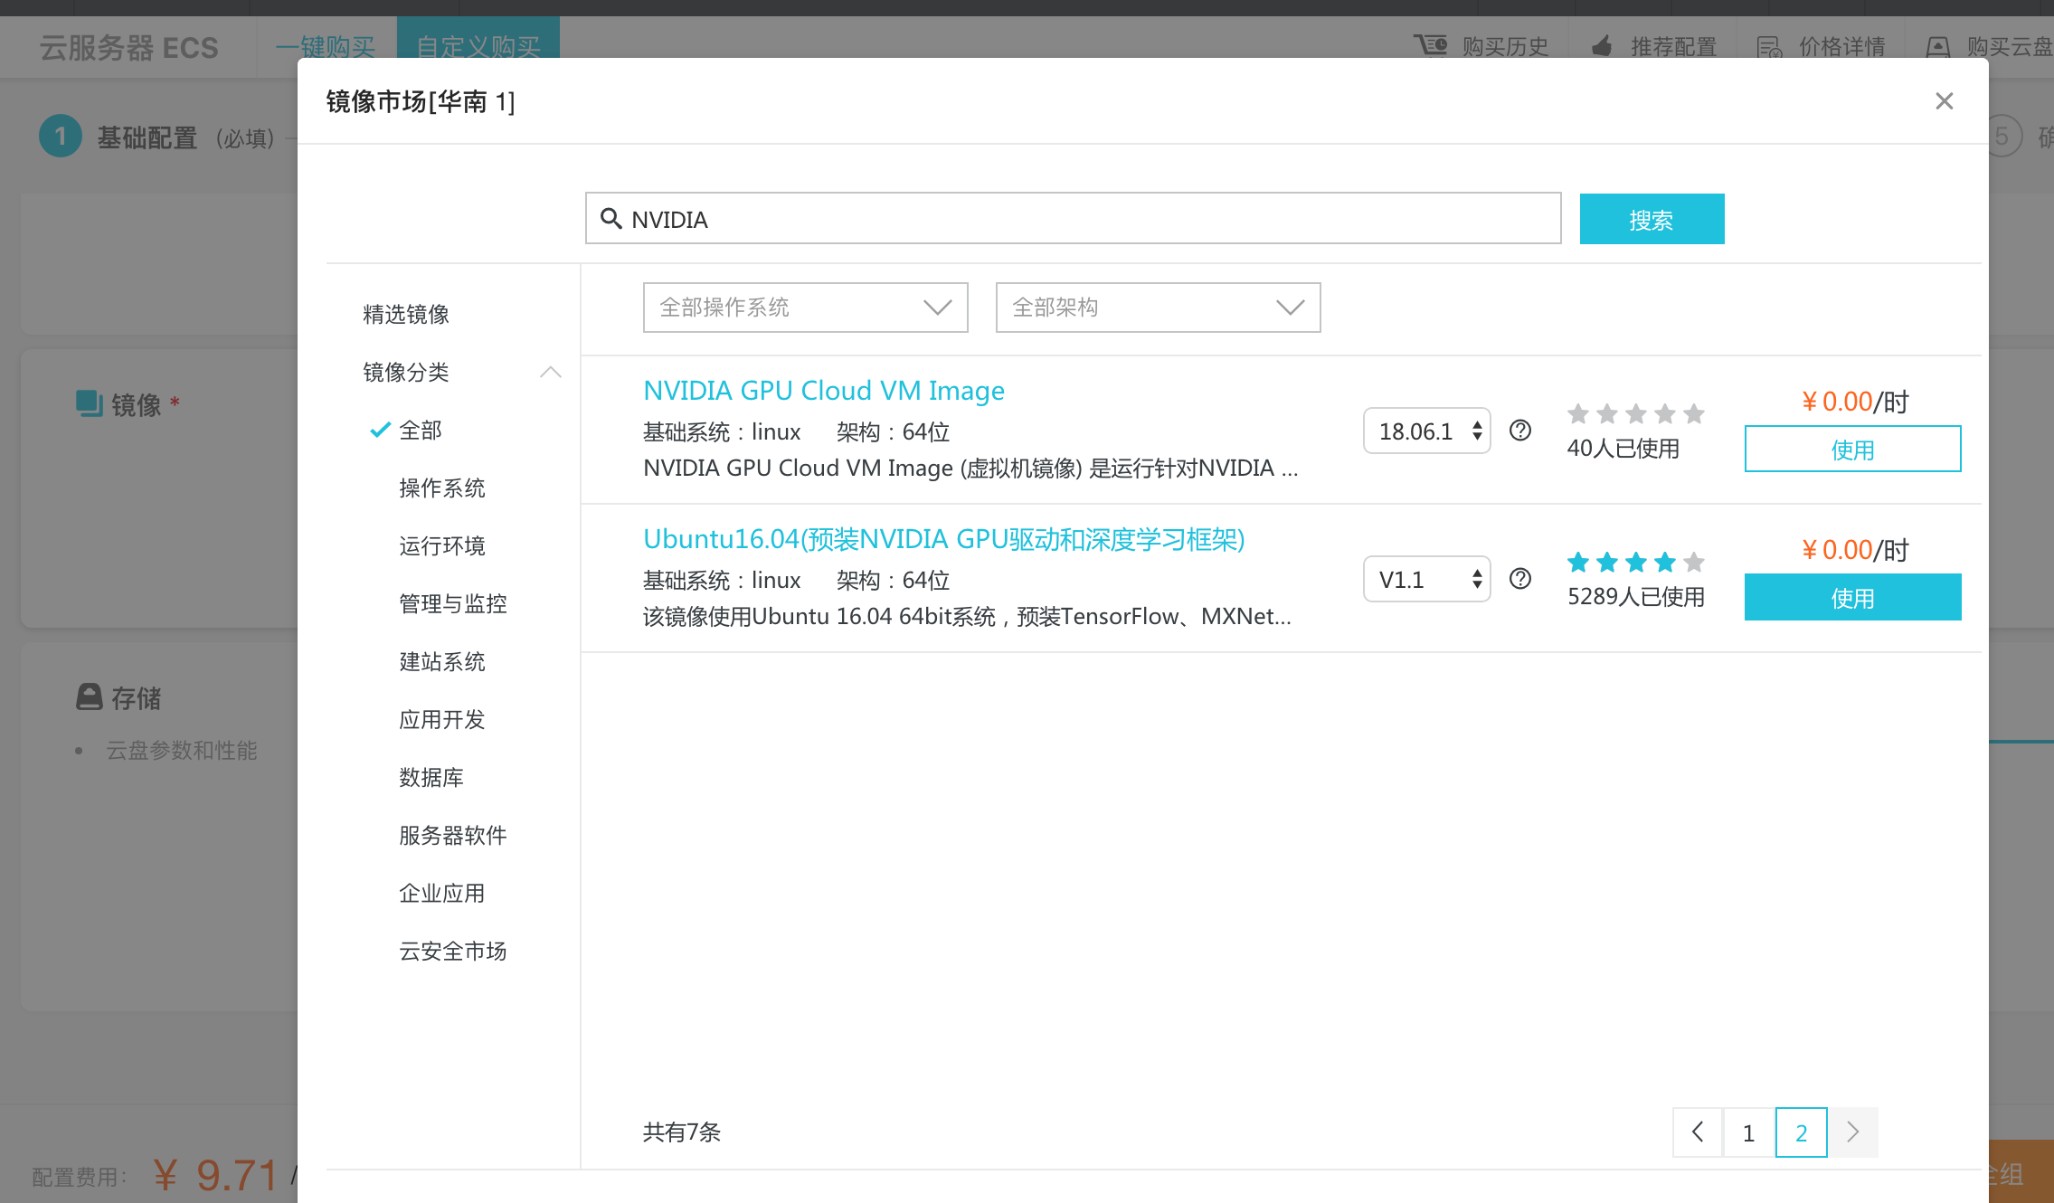Click the 共有7条 result count text
This screenshot has height=1203, width=2054.
tap(681, 1132)
